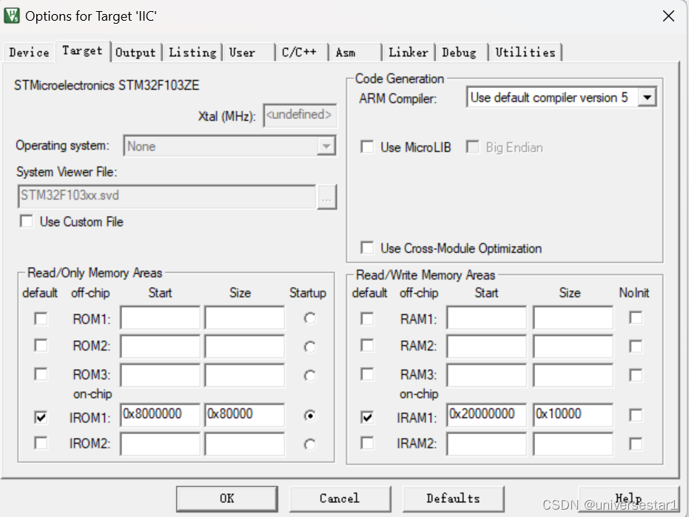The height and width of the screenshot is (517, 689).
Task: Enable NoInit for IRAM2
Action: click(x=636, y=444)
